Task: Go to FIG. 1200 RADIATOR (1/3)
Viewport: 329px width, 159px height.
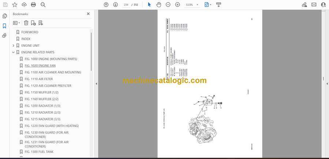Action: click(43, 106)
